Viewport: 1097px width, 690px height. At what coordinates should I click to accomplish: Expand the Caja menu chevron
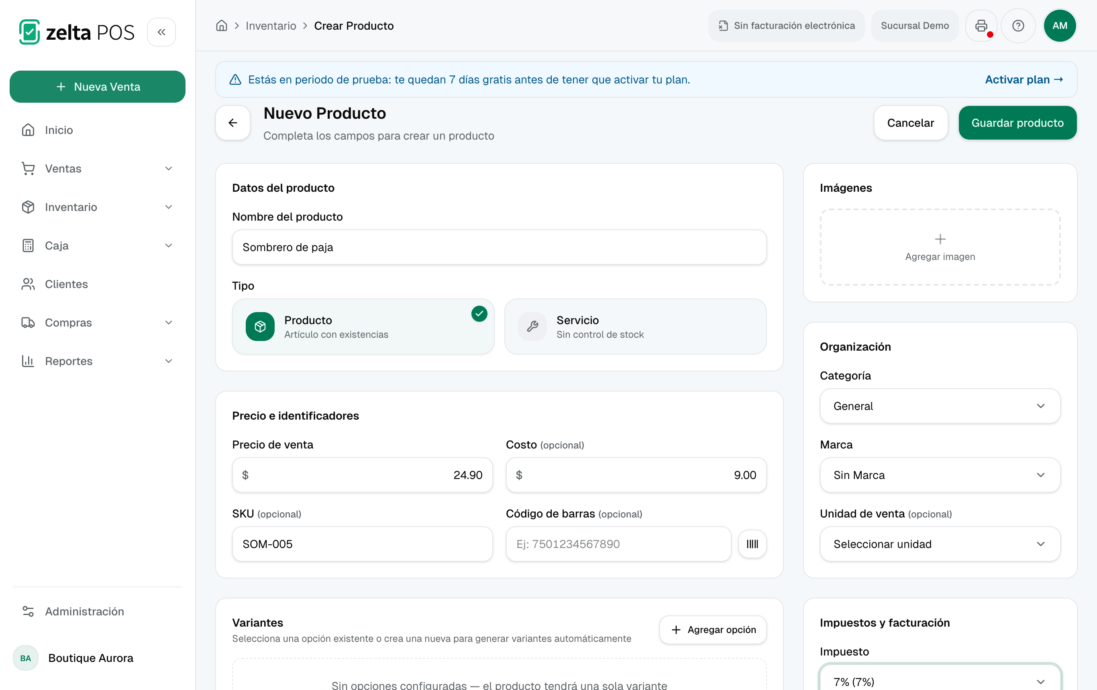pyautogui.click(x=169, y=246)
